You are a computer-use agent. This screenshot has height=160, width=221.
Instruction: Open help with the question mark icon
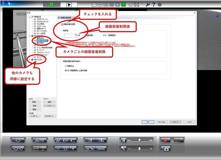(154, 5)
